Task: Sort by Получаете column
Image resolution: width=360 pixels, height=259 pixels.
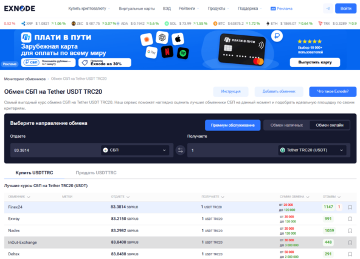Action: click(213, 197)
